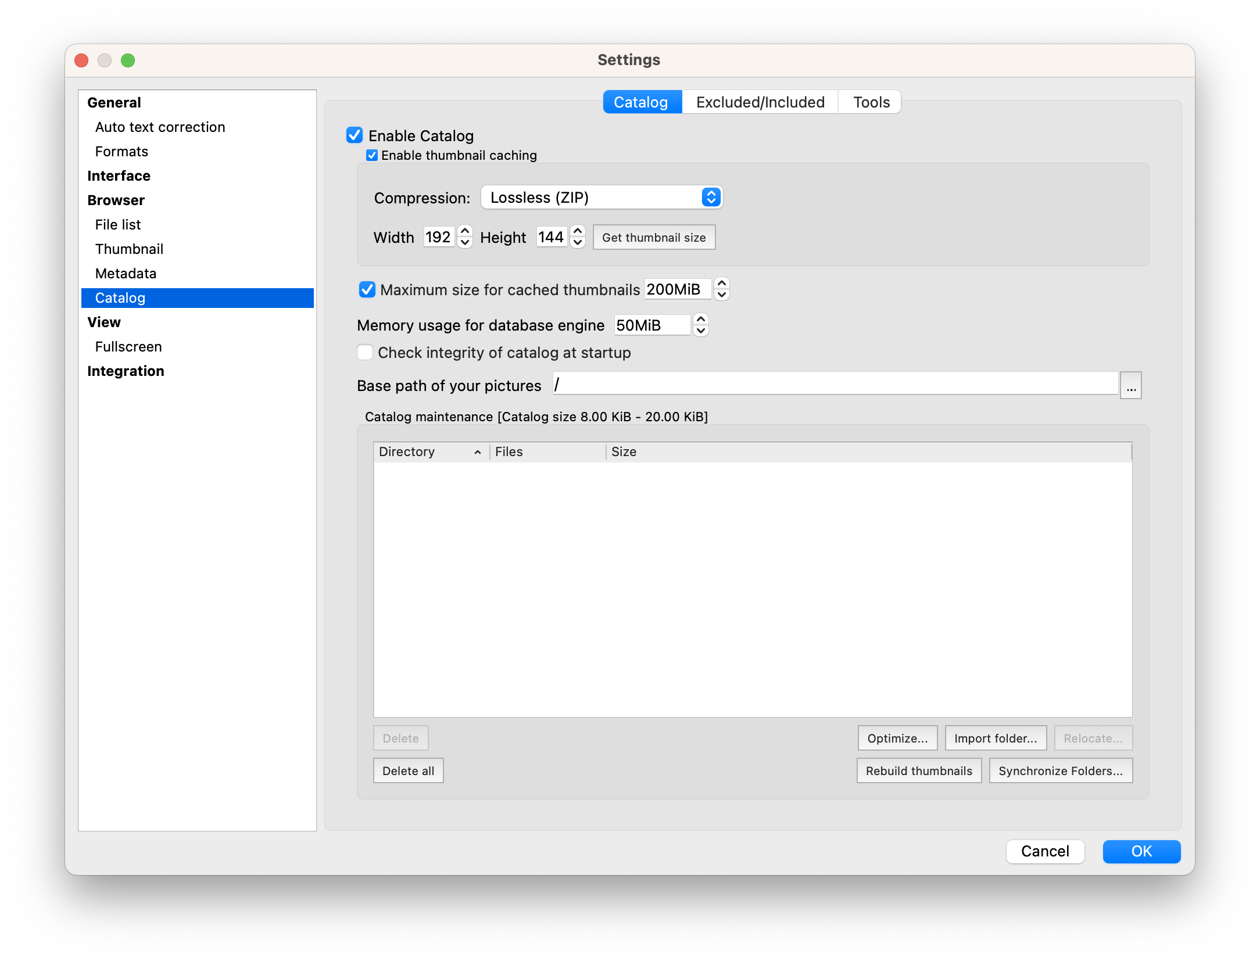Enable Check integrity of catalog at startup
Image resolution: width=1260 pixels, height=961 pixels.
366,353
